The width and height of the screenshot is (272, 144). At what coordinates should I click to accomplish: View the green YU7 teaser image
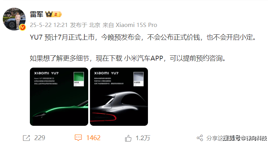[59, 97]
